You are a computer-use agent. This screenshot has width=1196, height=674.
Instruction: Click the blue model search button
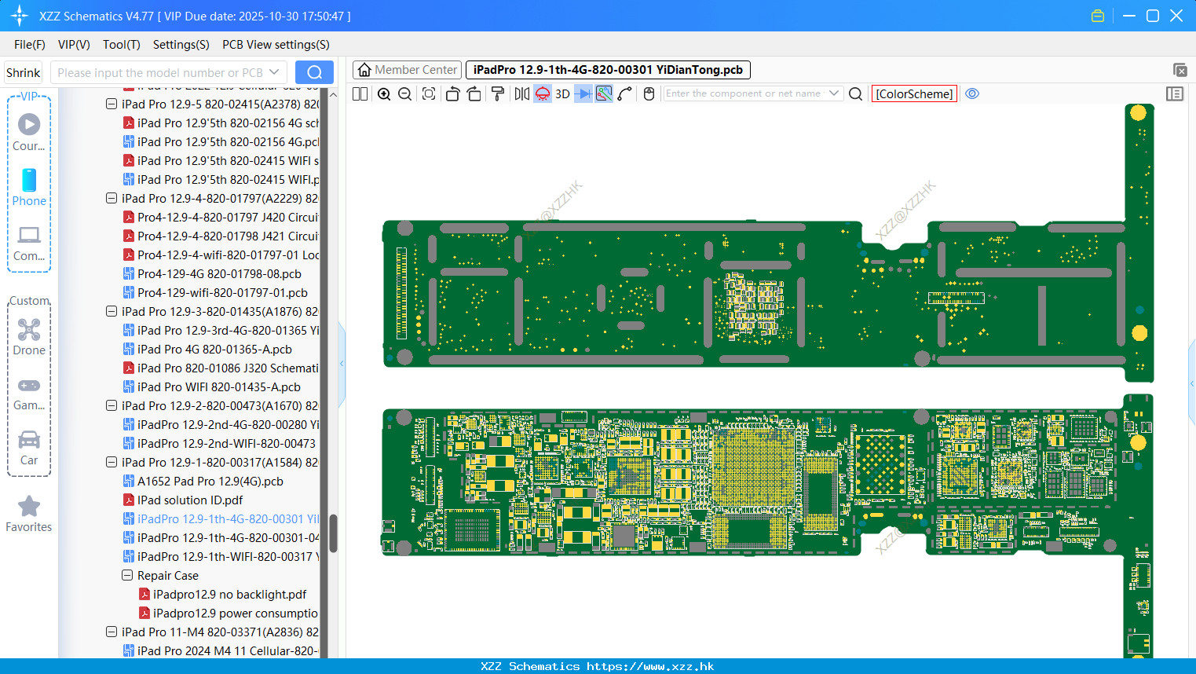[x=314, y=72]
